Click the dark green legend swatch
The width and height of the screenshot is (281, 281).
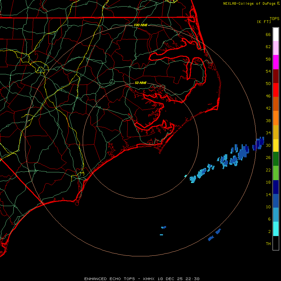(x=276, y=159)
